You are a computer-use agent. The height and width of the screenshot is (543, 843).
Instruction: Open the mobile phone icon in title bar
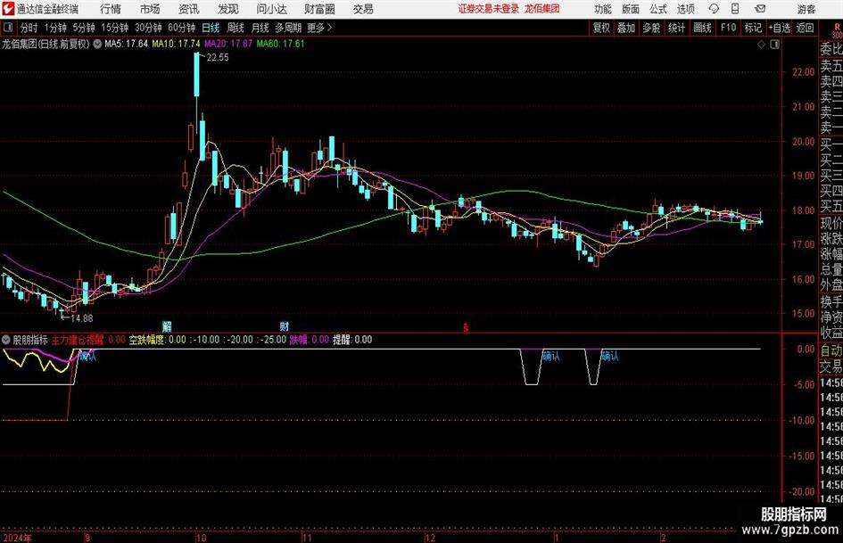(735, 9)
